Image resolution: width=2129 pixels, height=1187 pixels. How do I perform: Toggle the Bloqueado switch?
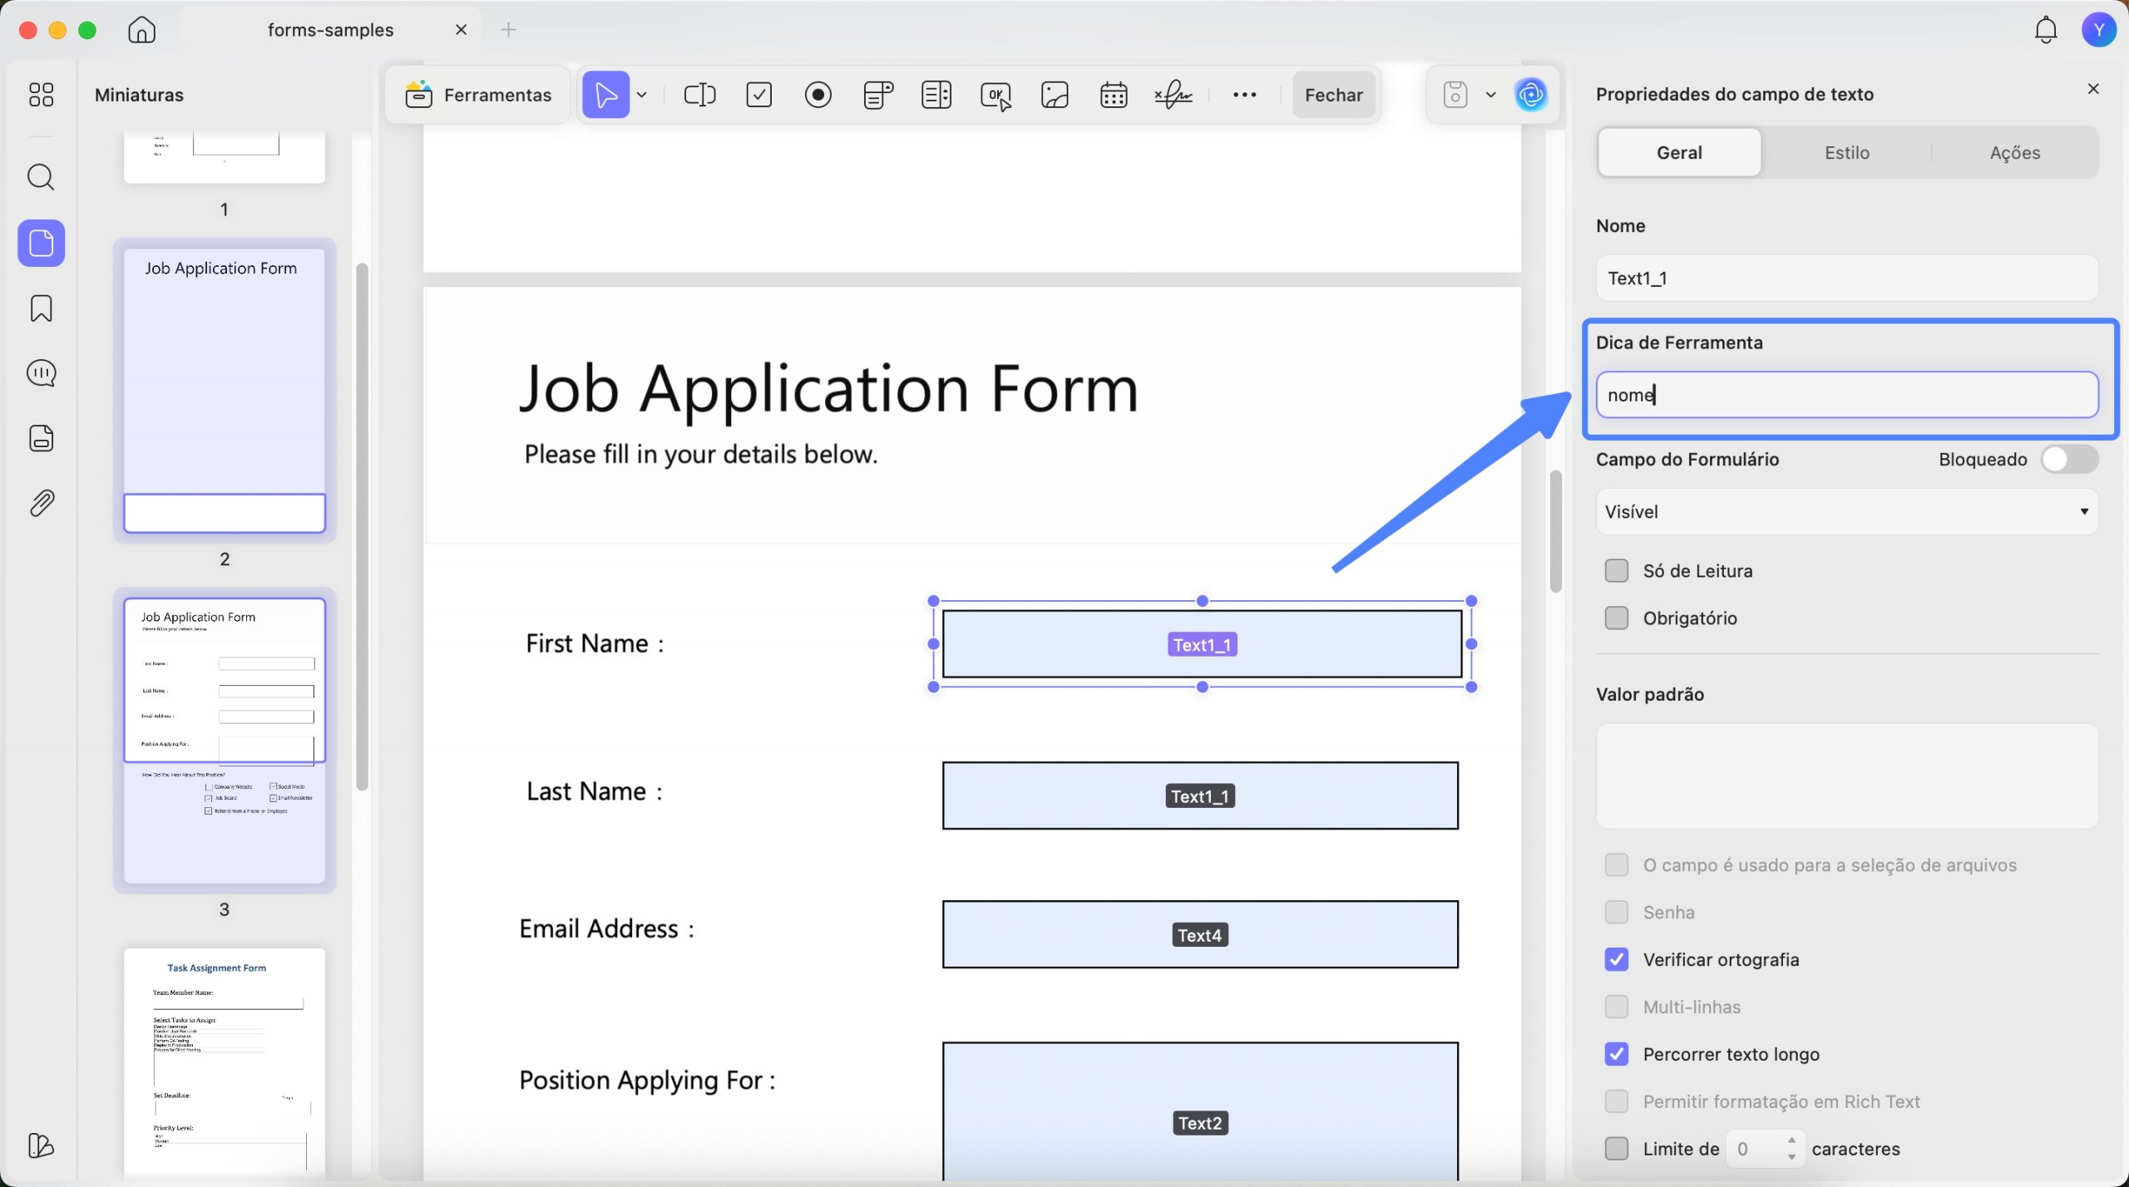(x=2070, y=459)
